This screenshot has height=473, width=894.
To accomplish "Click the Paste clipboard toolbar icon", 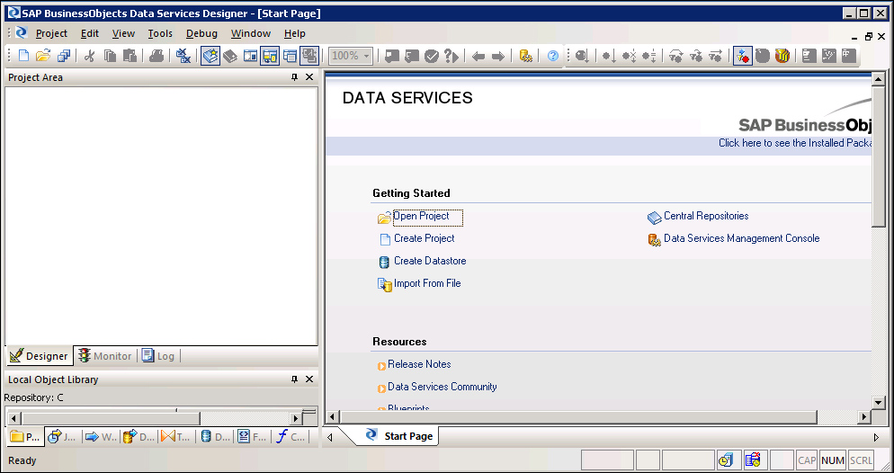I will tap(130, 56).
